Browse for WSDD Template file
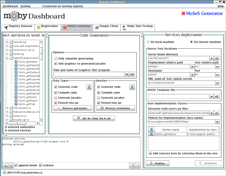226x176 pixels. pos(217,96)
